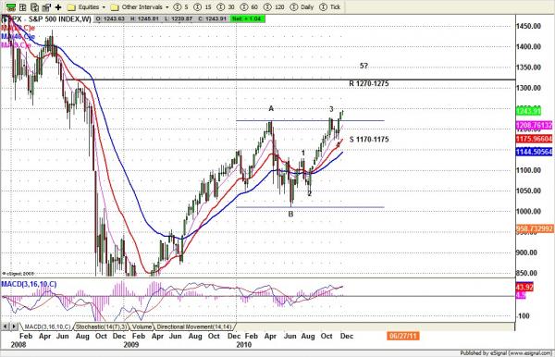This screenshot has height=357, width=555.
Task: Click the green 1243.91 price tag
Action: tap(528, 111)
